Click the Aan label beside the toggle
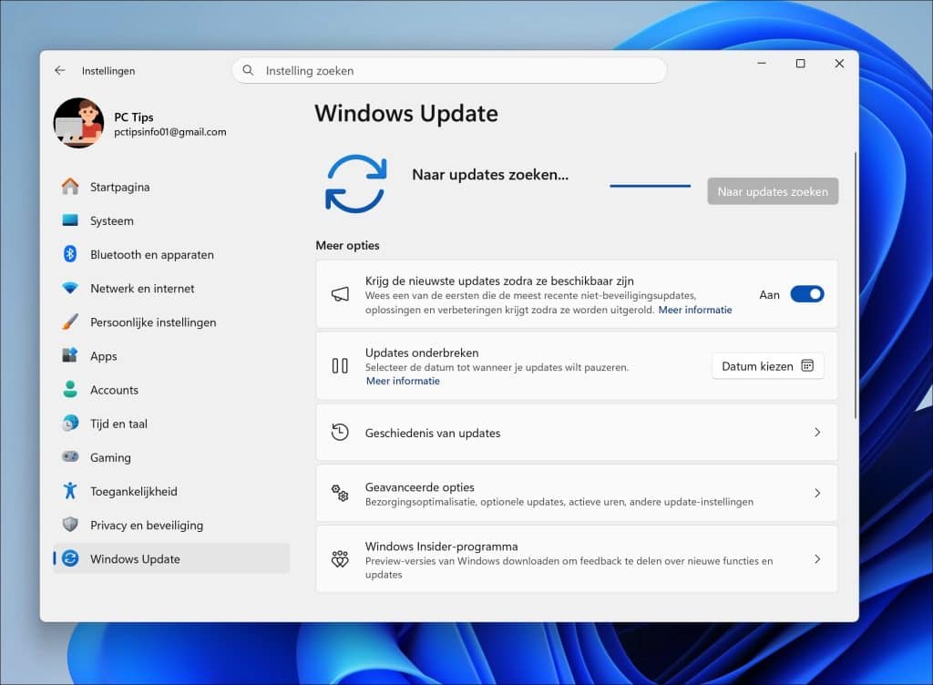 coord(769,295)
